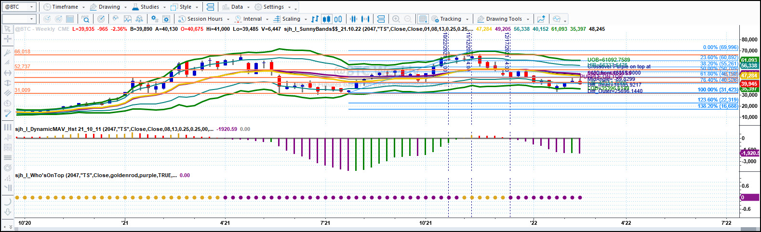Click the zoom in magnifier icon
The height and width of the screenshot is (232, 761).
[396, 19]
